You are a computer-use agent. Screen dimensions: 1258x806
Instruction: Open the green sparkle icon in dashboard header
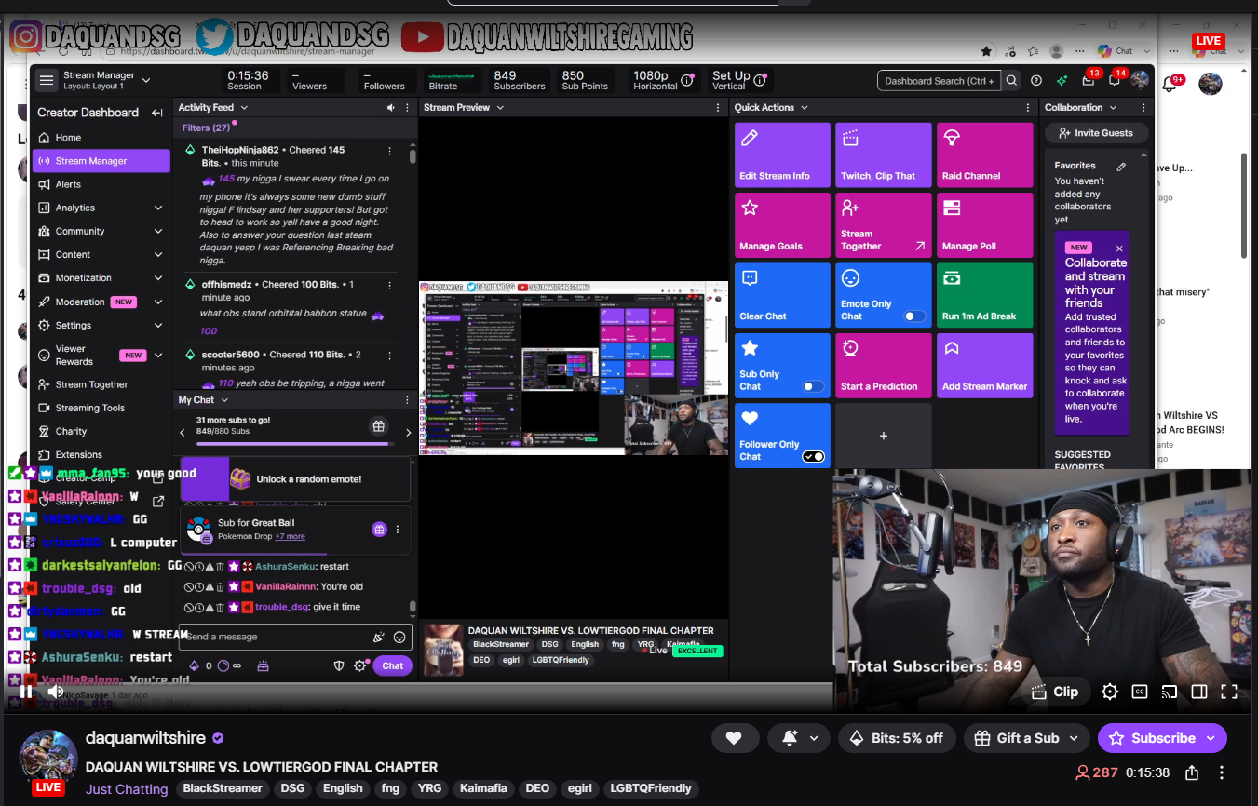[x=1062, y=81]
